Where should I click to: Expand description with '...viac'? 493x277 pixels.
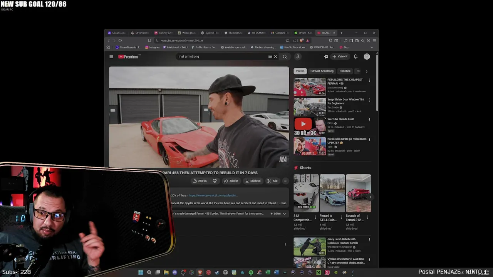283,203
